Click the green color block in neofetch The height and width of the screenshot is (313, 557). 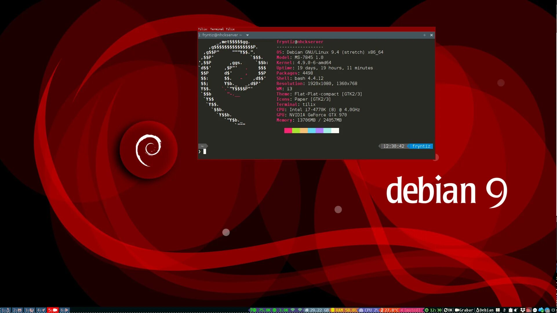click(x=296, y=131)
